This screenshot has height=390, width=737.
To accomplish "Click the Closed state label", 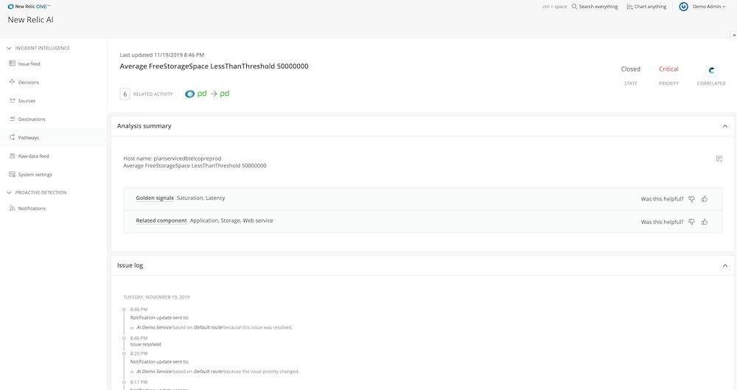I will pos(630,69).
